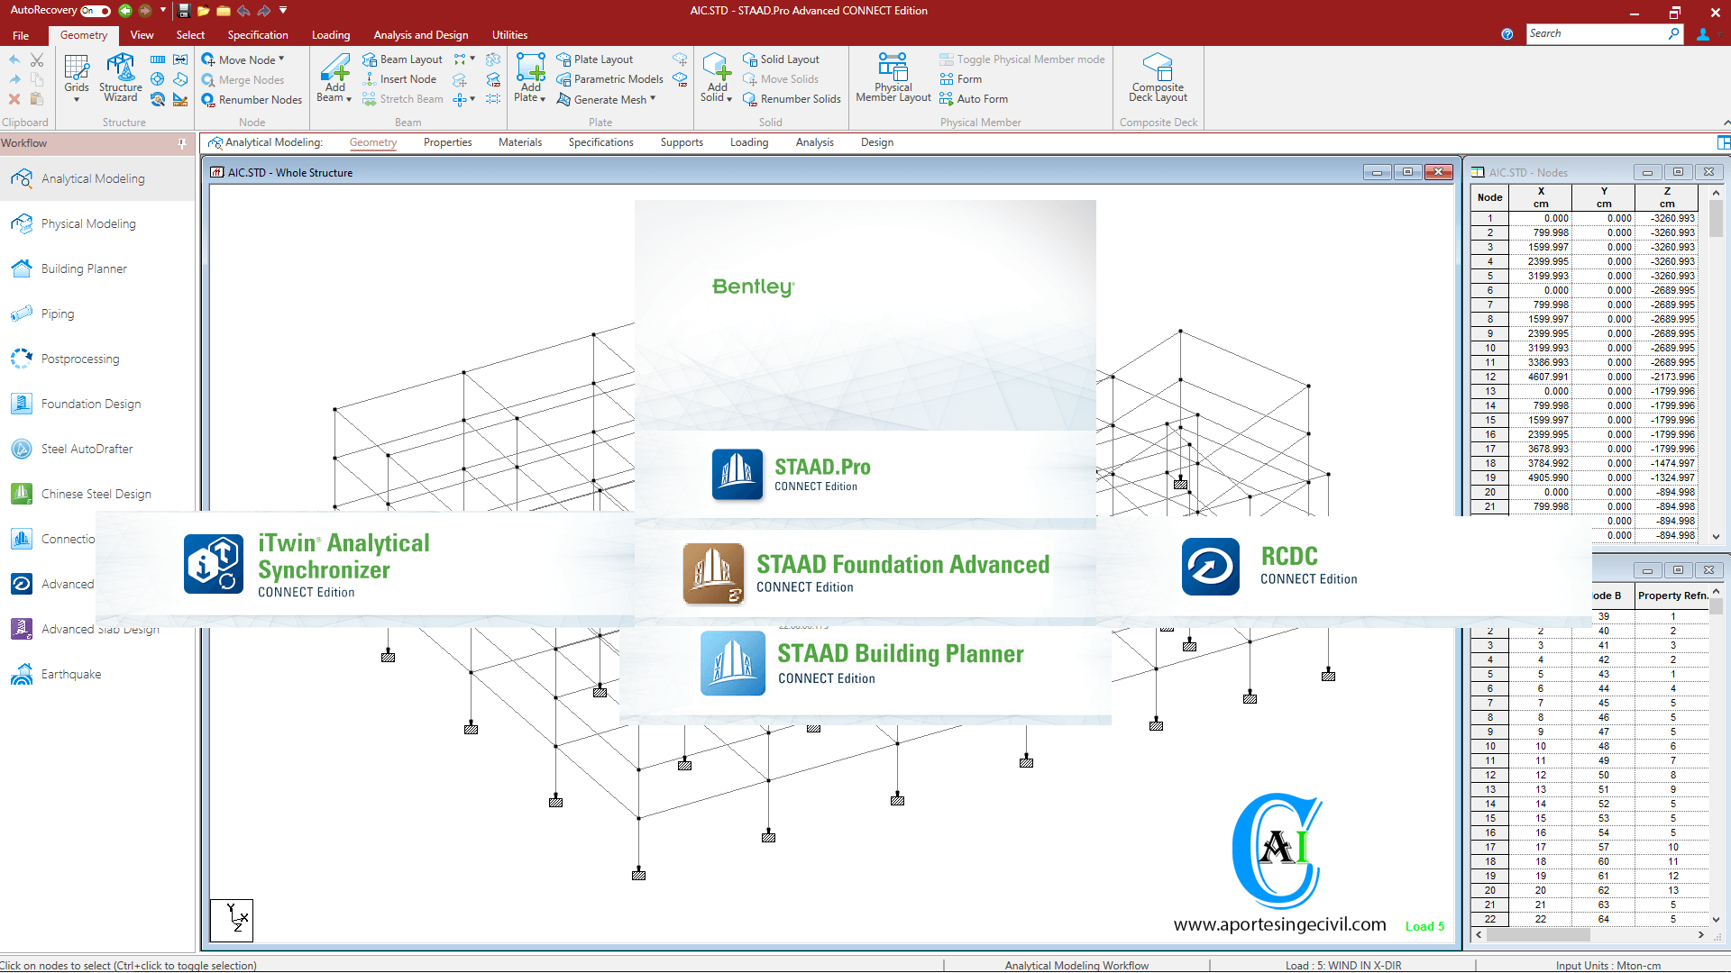Open the Supports page tab
1731x973 pixels.
pos(681,142)
